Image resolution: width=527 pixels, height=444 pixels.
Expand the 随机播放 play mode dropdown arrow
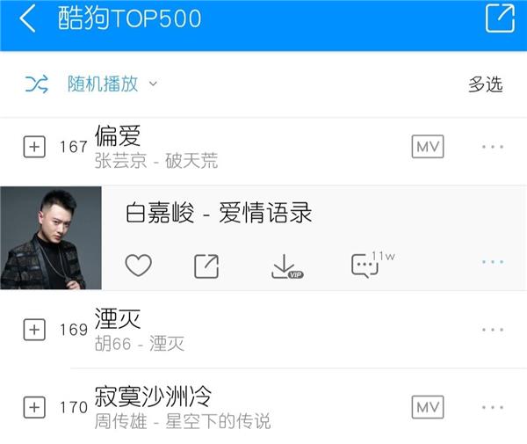click(x=153, y=84)
